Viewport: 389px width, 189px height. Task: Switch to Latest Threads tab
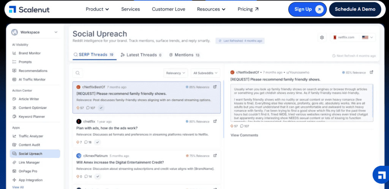141,55
